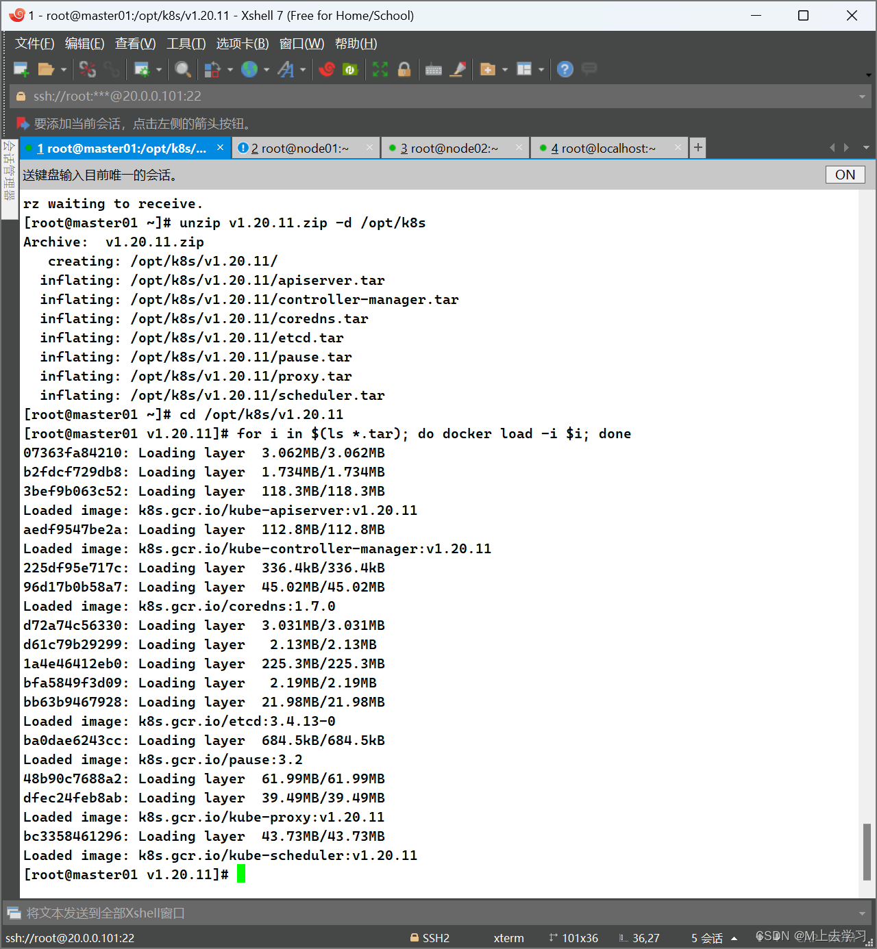Close the root@master01 tab
The image size is (877, 949).
221,147
